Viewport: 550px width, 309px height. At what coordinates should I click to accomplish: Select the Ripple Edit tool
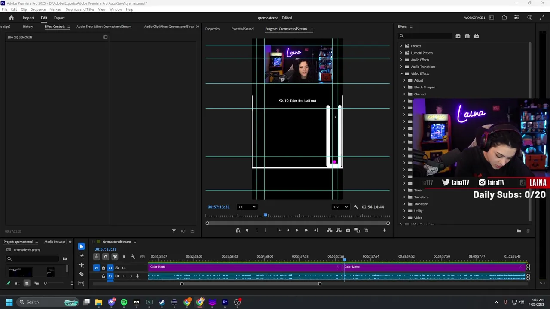click(x=81, y=265)
